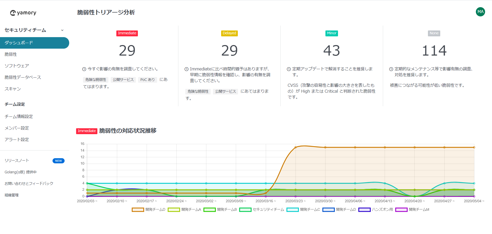Screen dimensions: 492x234
Task: Click the PoC あり tag
Action: coord(148,80)
